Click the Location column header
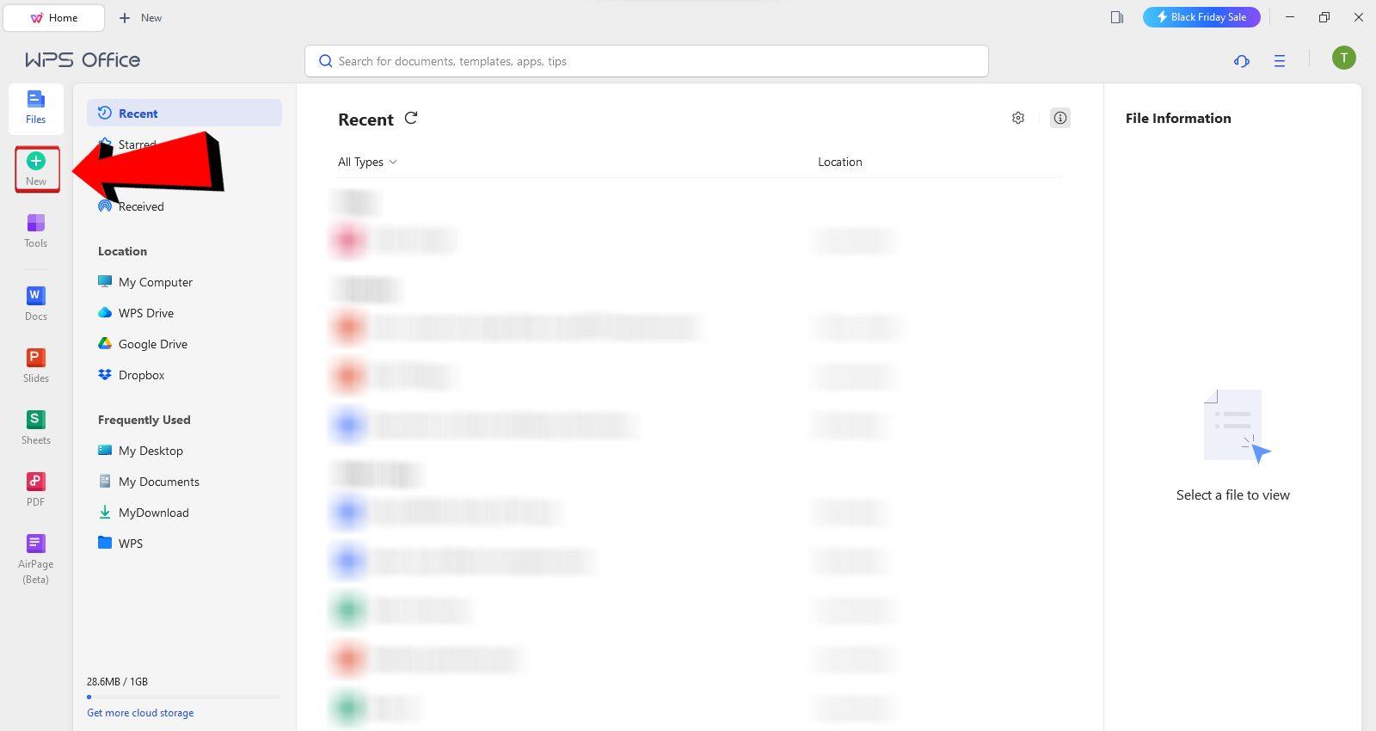Screen dimensions: 1376x731 [x=839, y=162]
